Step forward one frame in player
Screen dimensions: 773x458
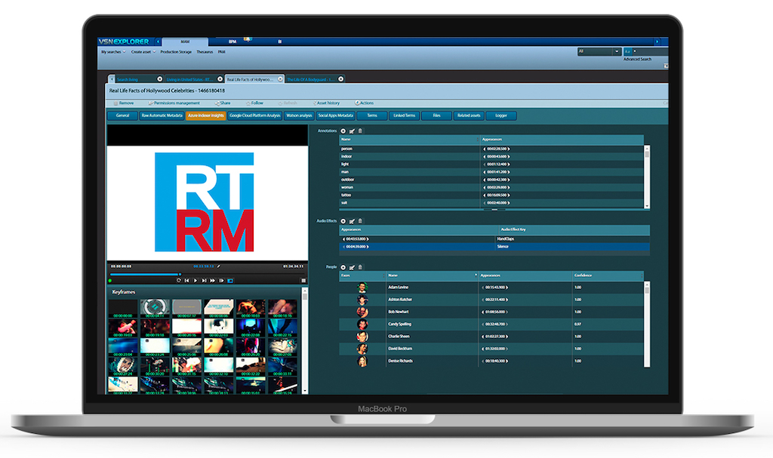pos(221,281)
